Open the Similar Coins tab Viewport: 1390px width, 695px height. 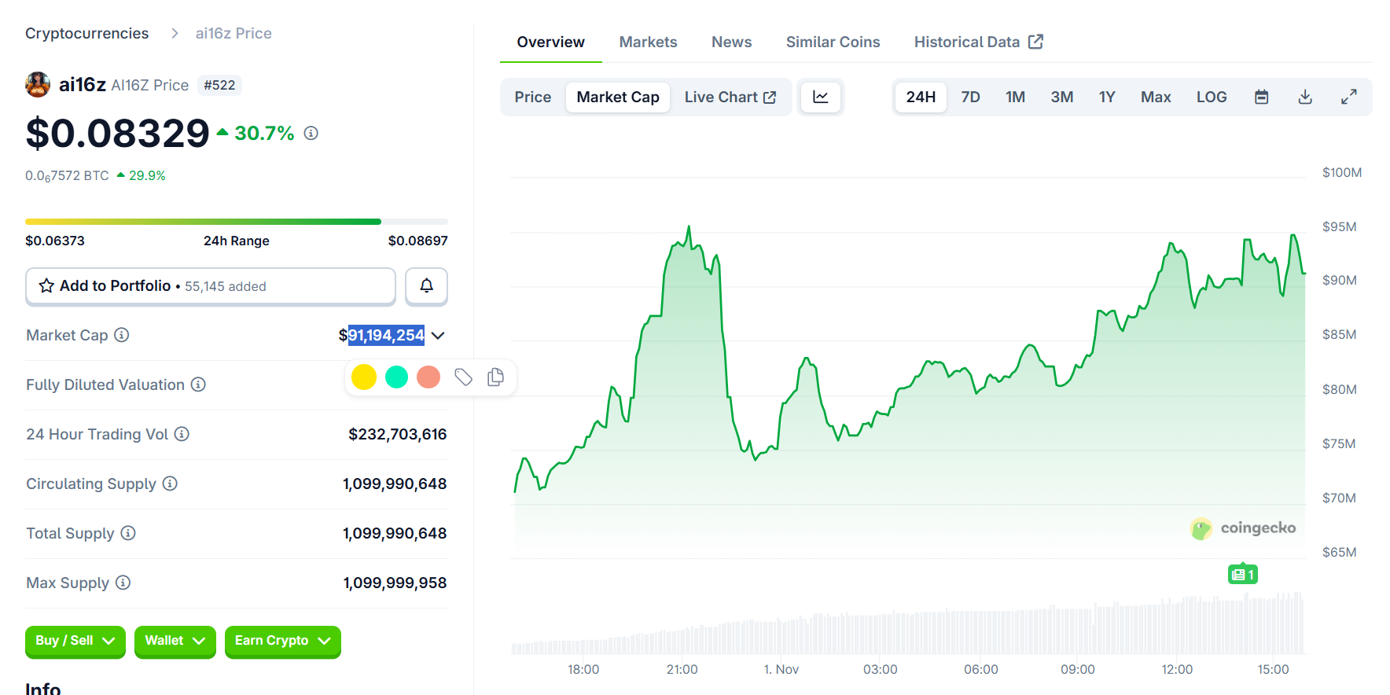(x=833, y=42)
